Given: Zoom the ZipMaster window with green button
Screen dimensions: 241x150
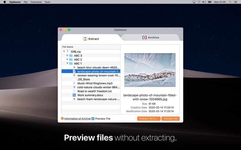Looking at the screenshot, I should coord(69,30).
